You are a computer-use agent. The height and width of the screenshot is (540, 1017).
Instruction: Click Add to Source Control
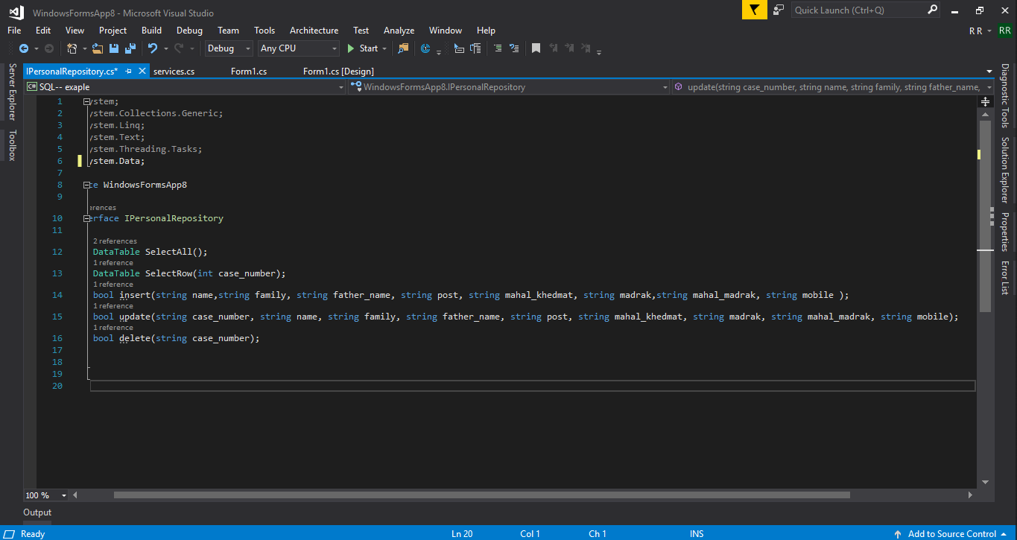951,533
